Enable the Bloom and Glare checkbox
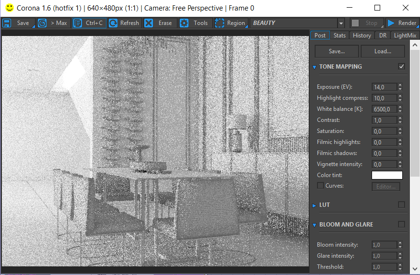 [401, 224]
